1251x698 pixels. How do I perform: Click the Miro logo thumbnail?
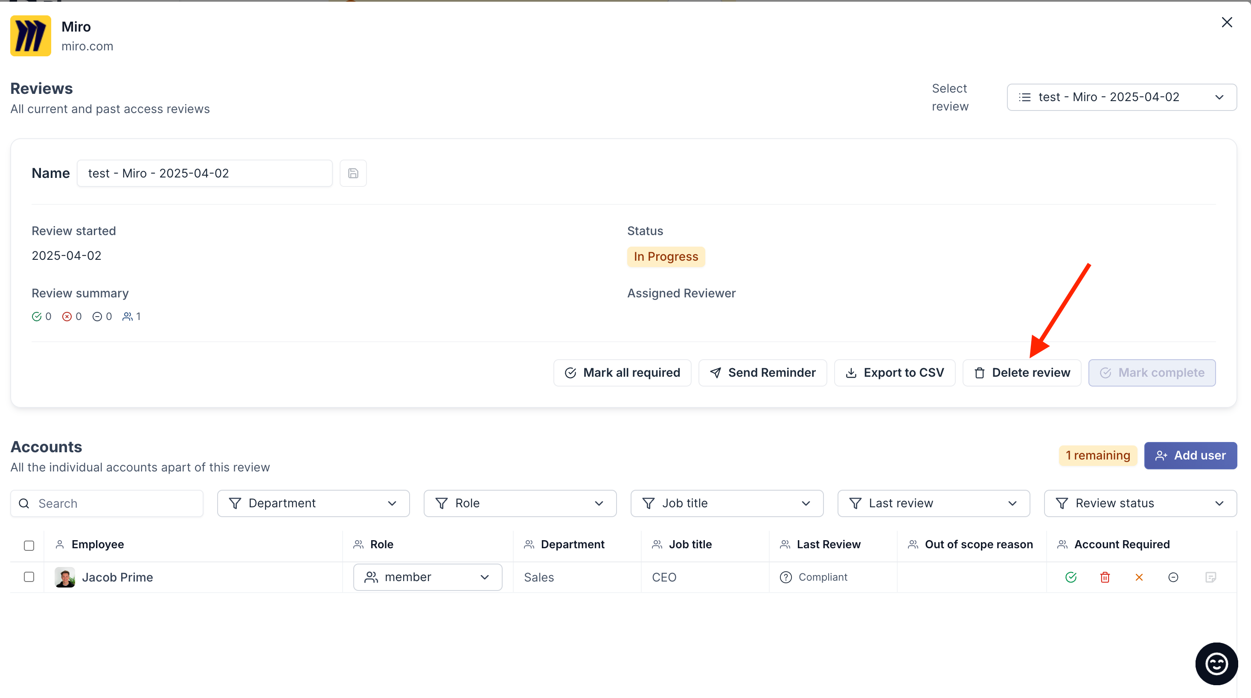pos(31,36)
